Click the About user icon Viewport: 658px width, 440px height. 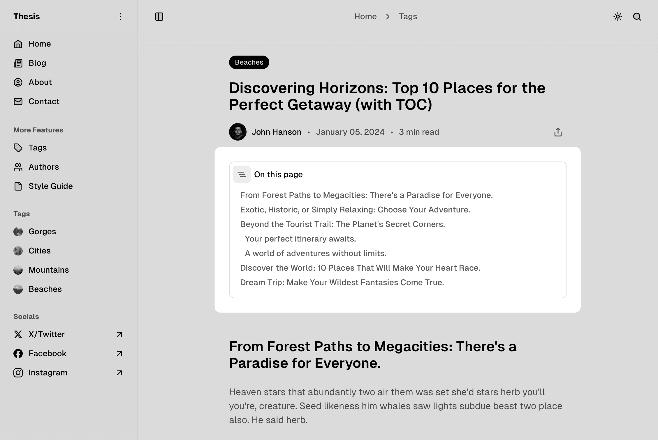(18, 82)
